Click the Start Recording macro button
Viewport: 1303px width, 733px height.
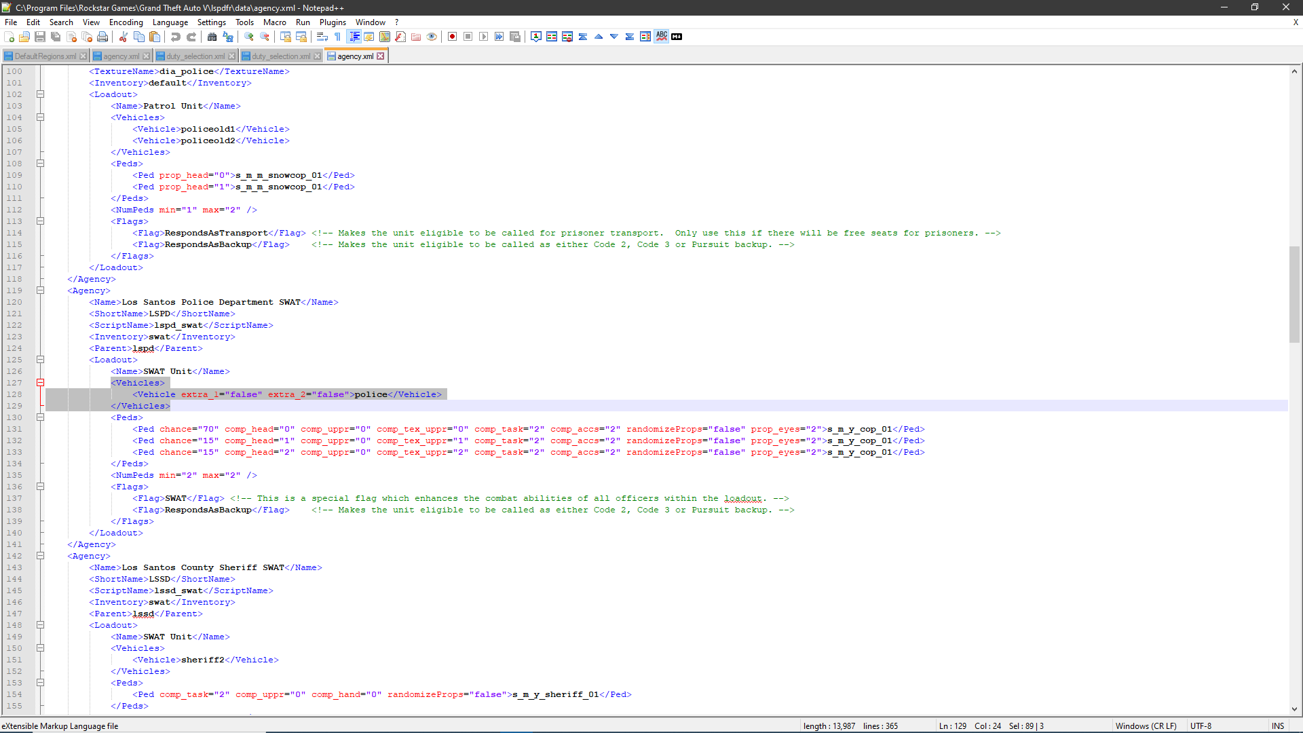[453, 37]
